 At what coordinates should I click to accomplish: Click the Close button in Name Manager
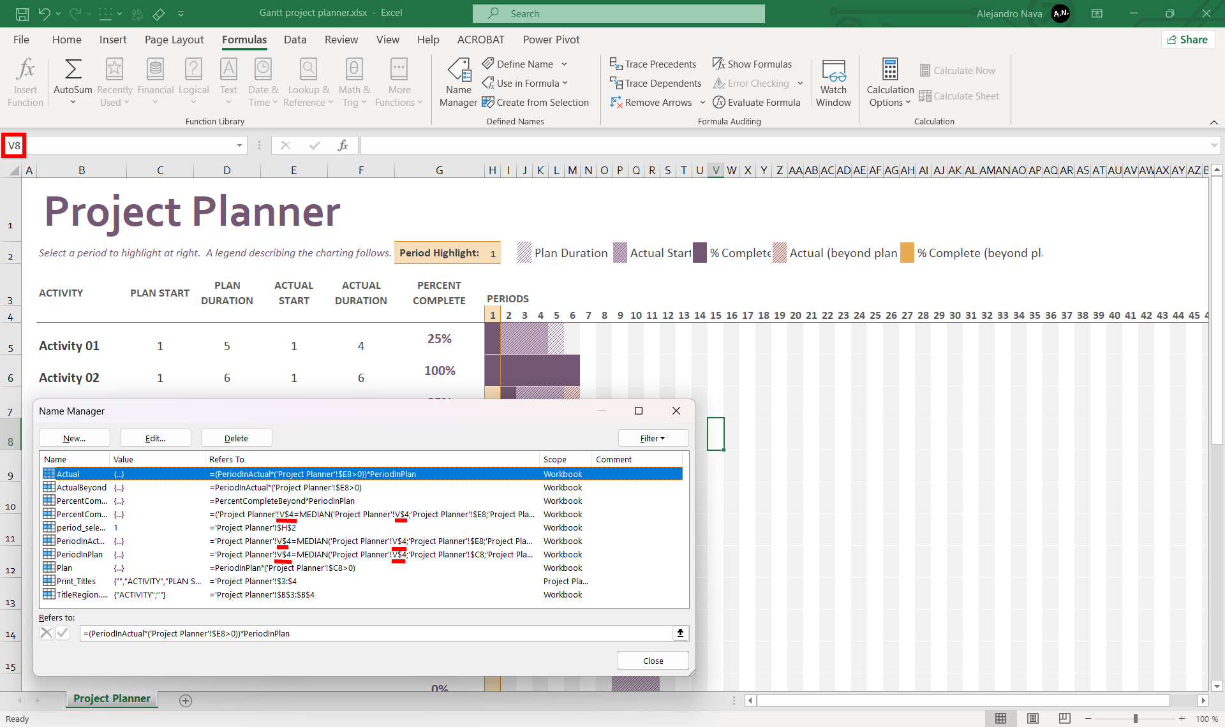point(653,661)
